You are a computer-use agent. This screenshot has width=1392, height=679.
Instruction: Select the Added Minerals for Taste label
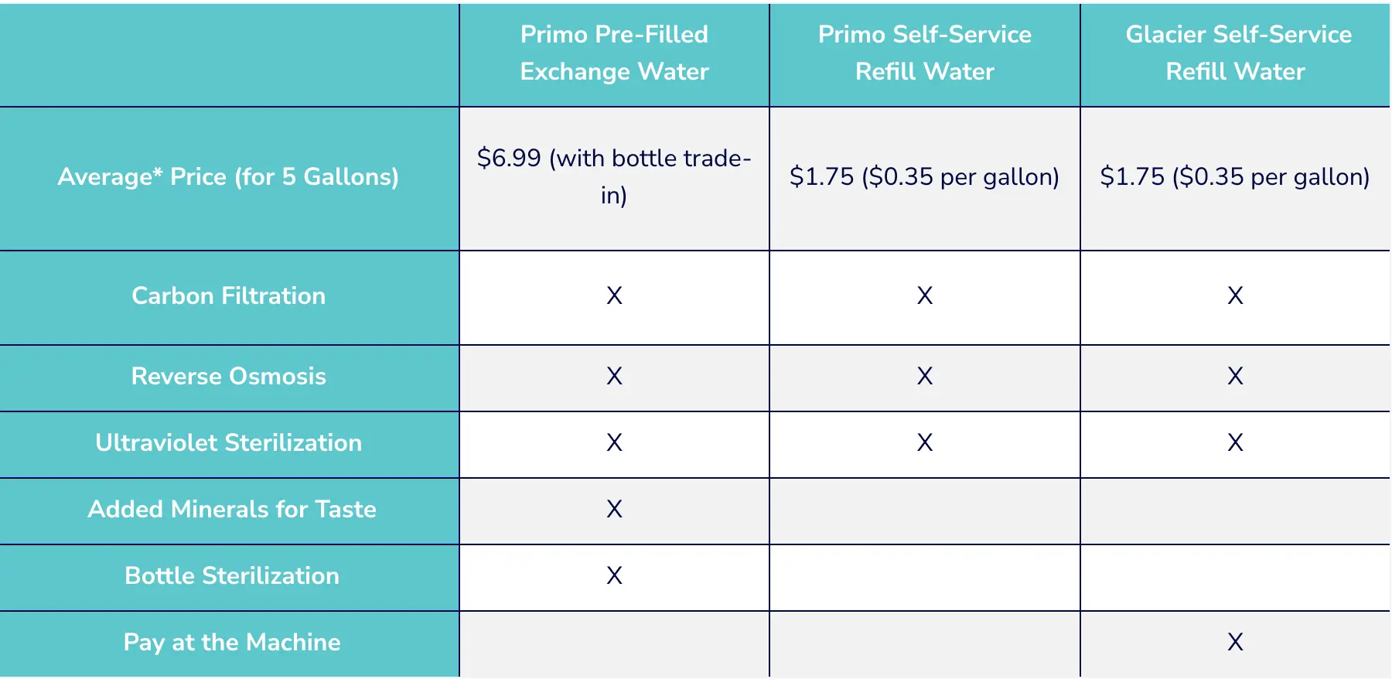[x=231, y=510]
